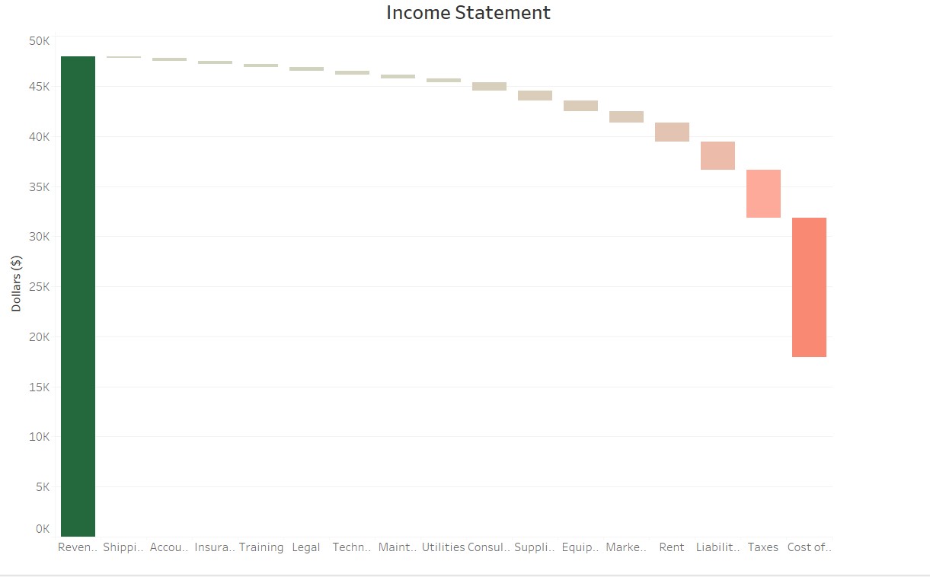Select the Training x-axis label
The image size is (930, 577).
[x=261, y=547]
